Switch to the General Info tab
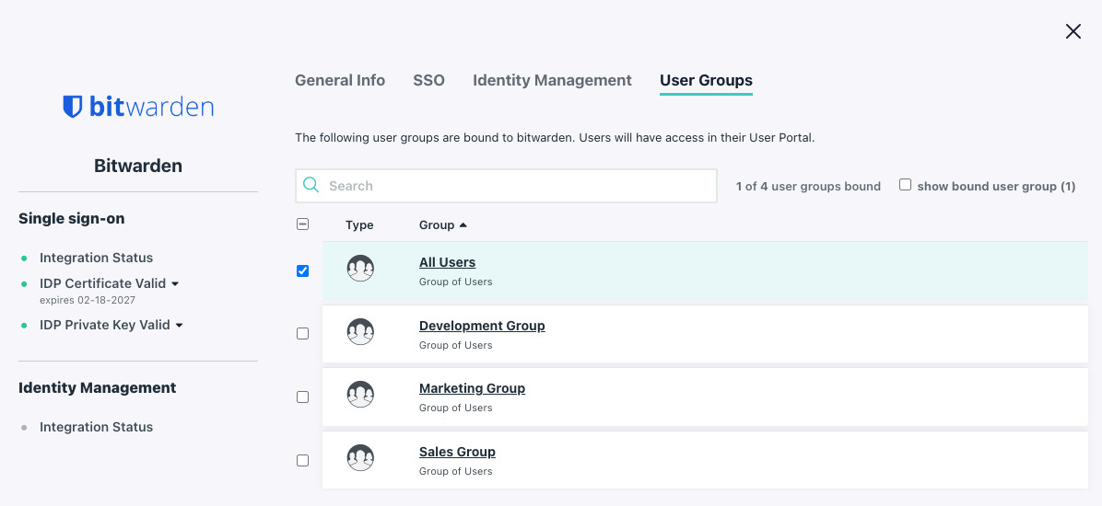Screen dimensions: 1102x506 [x=340, y=80]
